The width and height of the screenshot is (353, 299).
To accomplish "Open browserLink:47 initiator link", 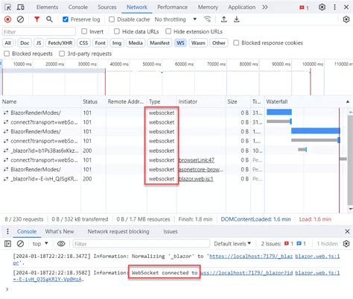I will click(197, 160).
